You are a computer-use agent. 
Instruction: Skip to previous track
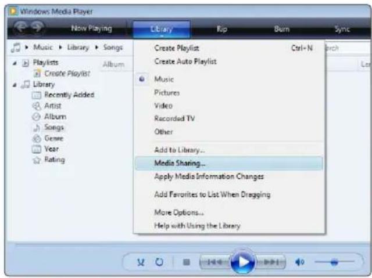coord(214,262)
